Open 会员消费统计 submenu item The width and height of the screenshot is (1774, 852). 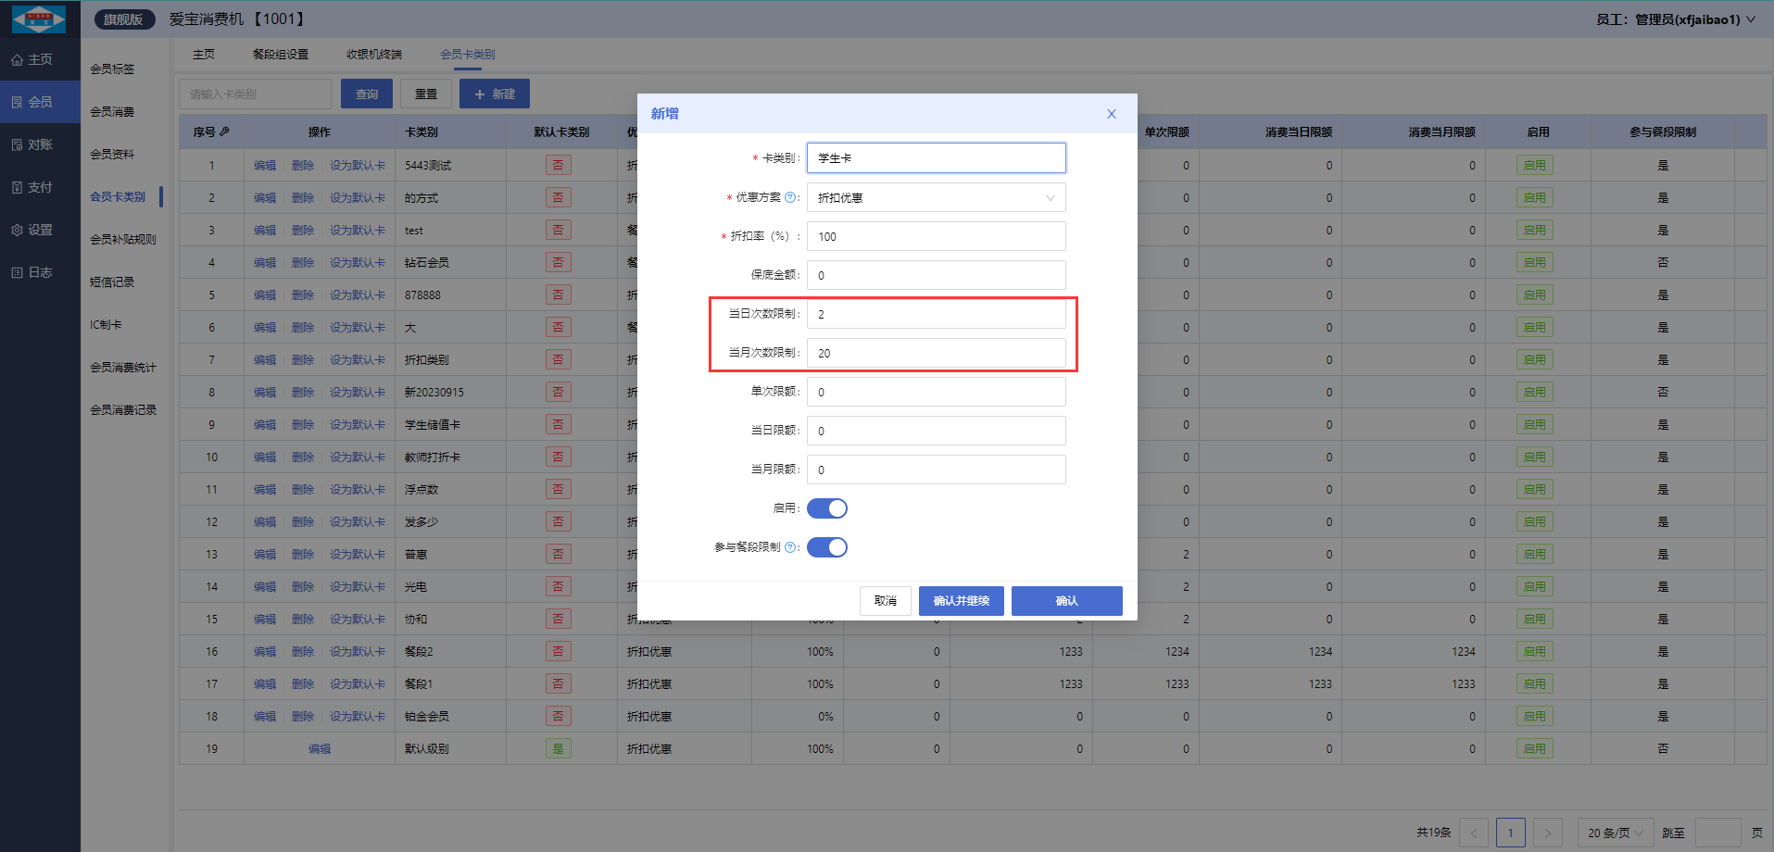[123, 367]
